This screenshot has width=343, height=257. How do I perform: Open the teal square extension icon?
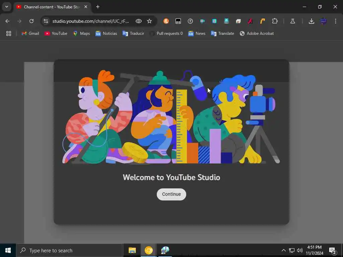click(214, 21)
